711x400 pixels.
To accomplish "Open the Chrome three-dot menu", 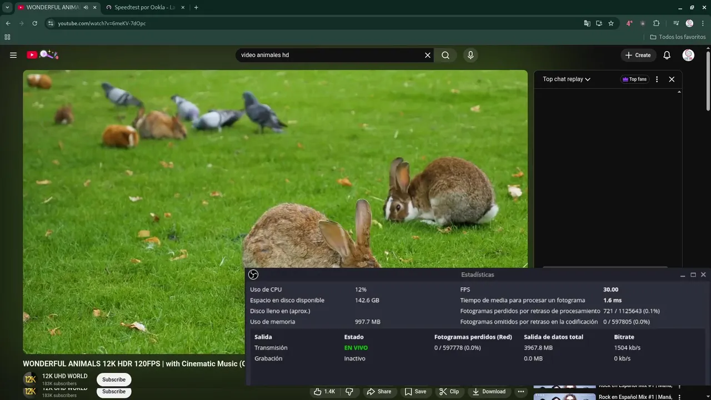I will coord(703,23).
